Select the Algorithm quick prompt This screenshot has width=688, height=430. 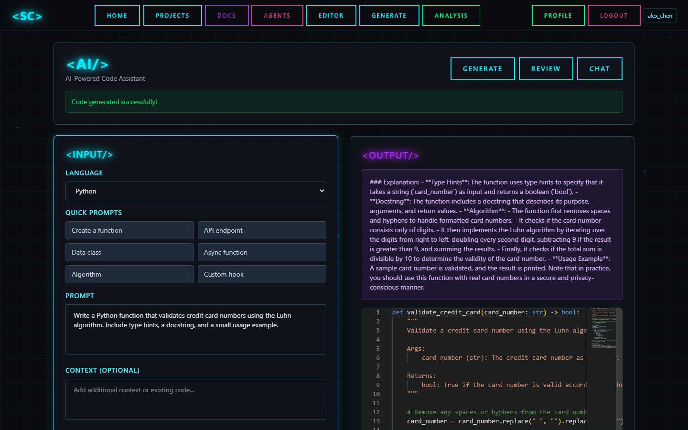[129, 274]
